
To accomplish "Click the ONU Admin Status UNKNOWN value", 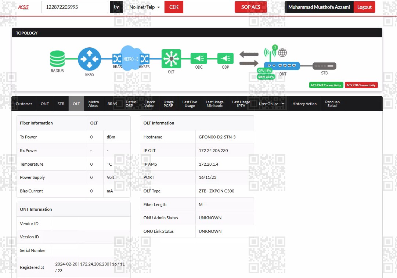I will (x=210, y=218).
